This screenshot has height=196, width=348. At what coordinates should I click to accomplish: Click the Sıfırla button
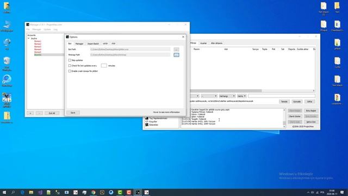click(x=309, y=102)
